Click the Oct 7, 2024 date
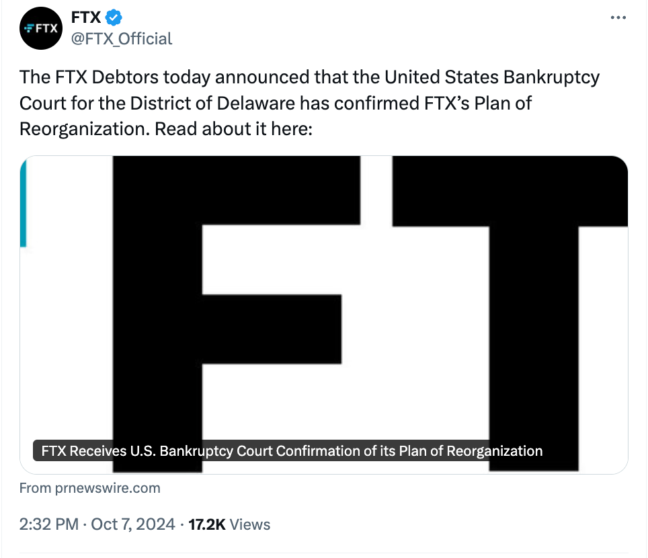 (132, 524)
